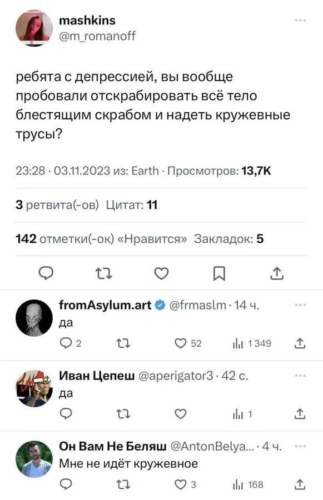
Task: Like the main tweet with the heart icon
Action: pyautogui.click(x=161, y=273)
